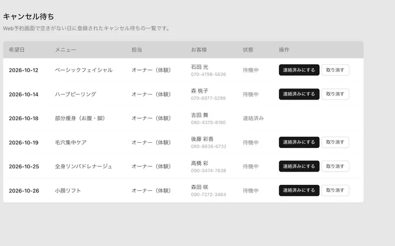Image resolution: width=395 pixels, height=246 pixels.
Task: Select the date 2026-10-14
Action: click(24, 95)
